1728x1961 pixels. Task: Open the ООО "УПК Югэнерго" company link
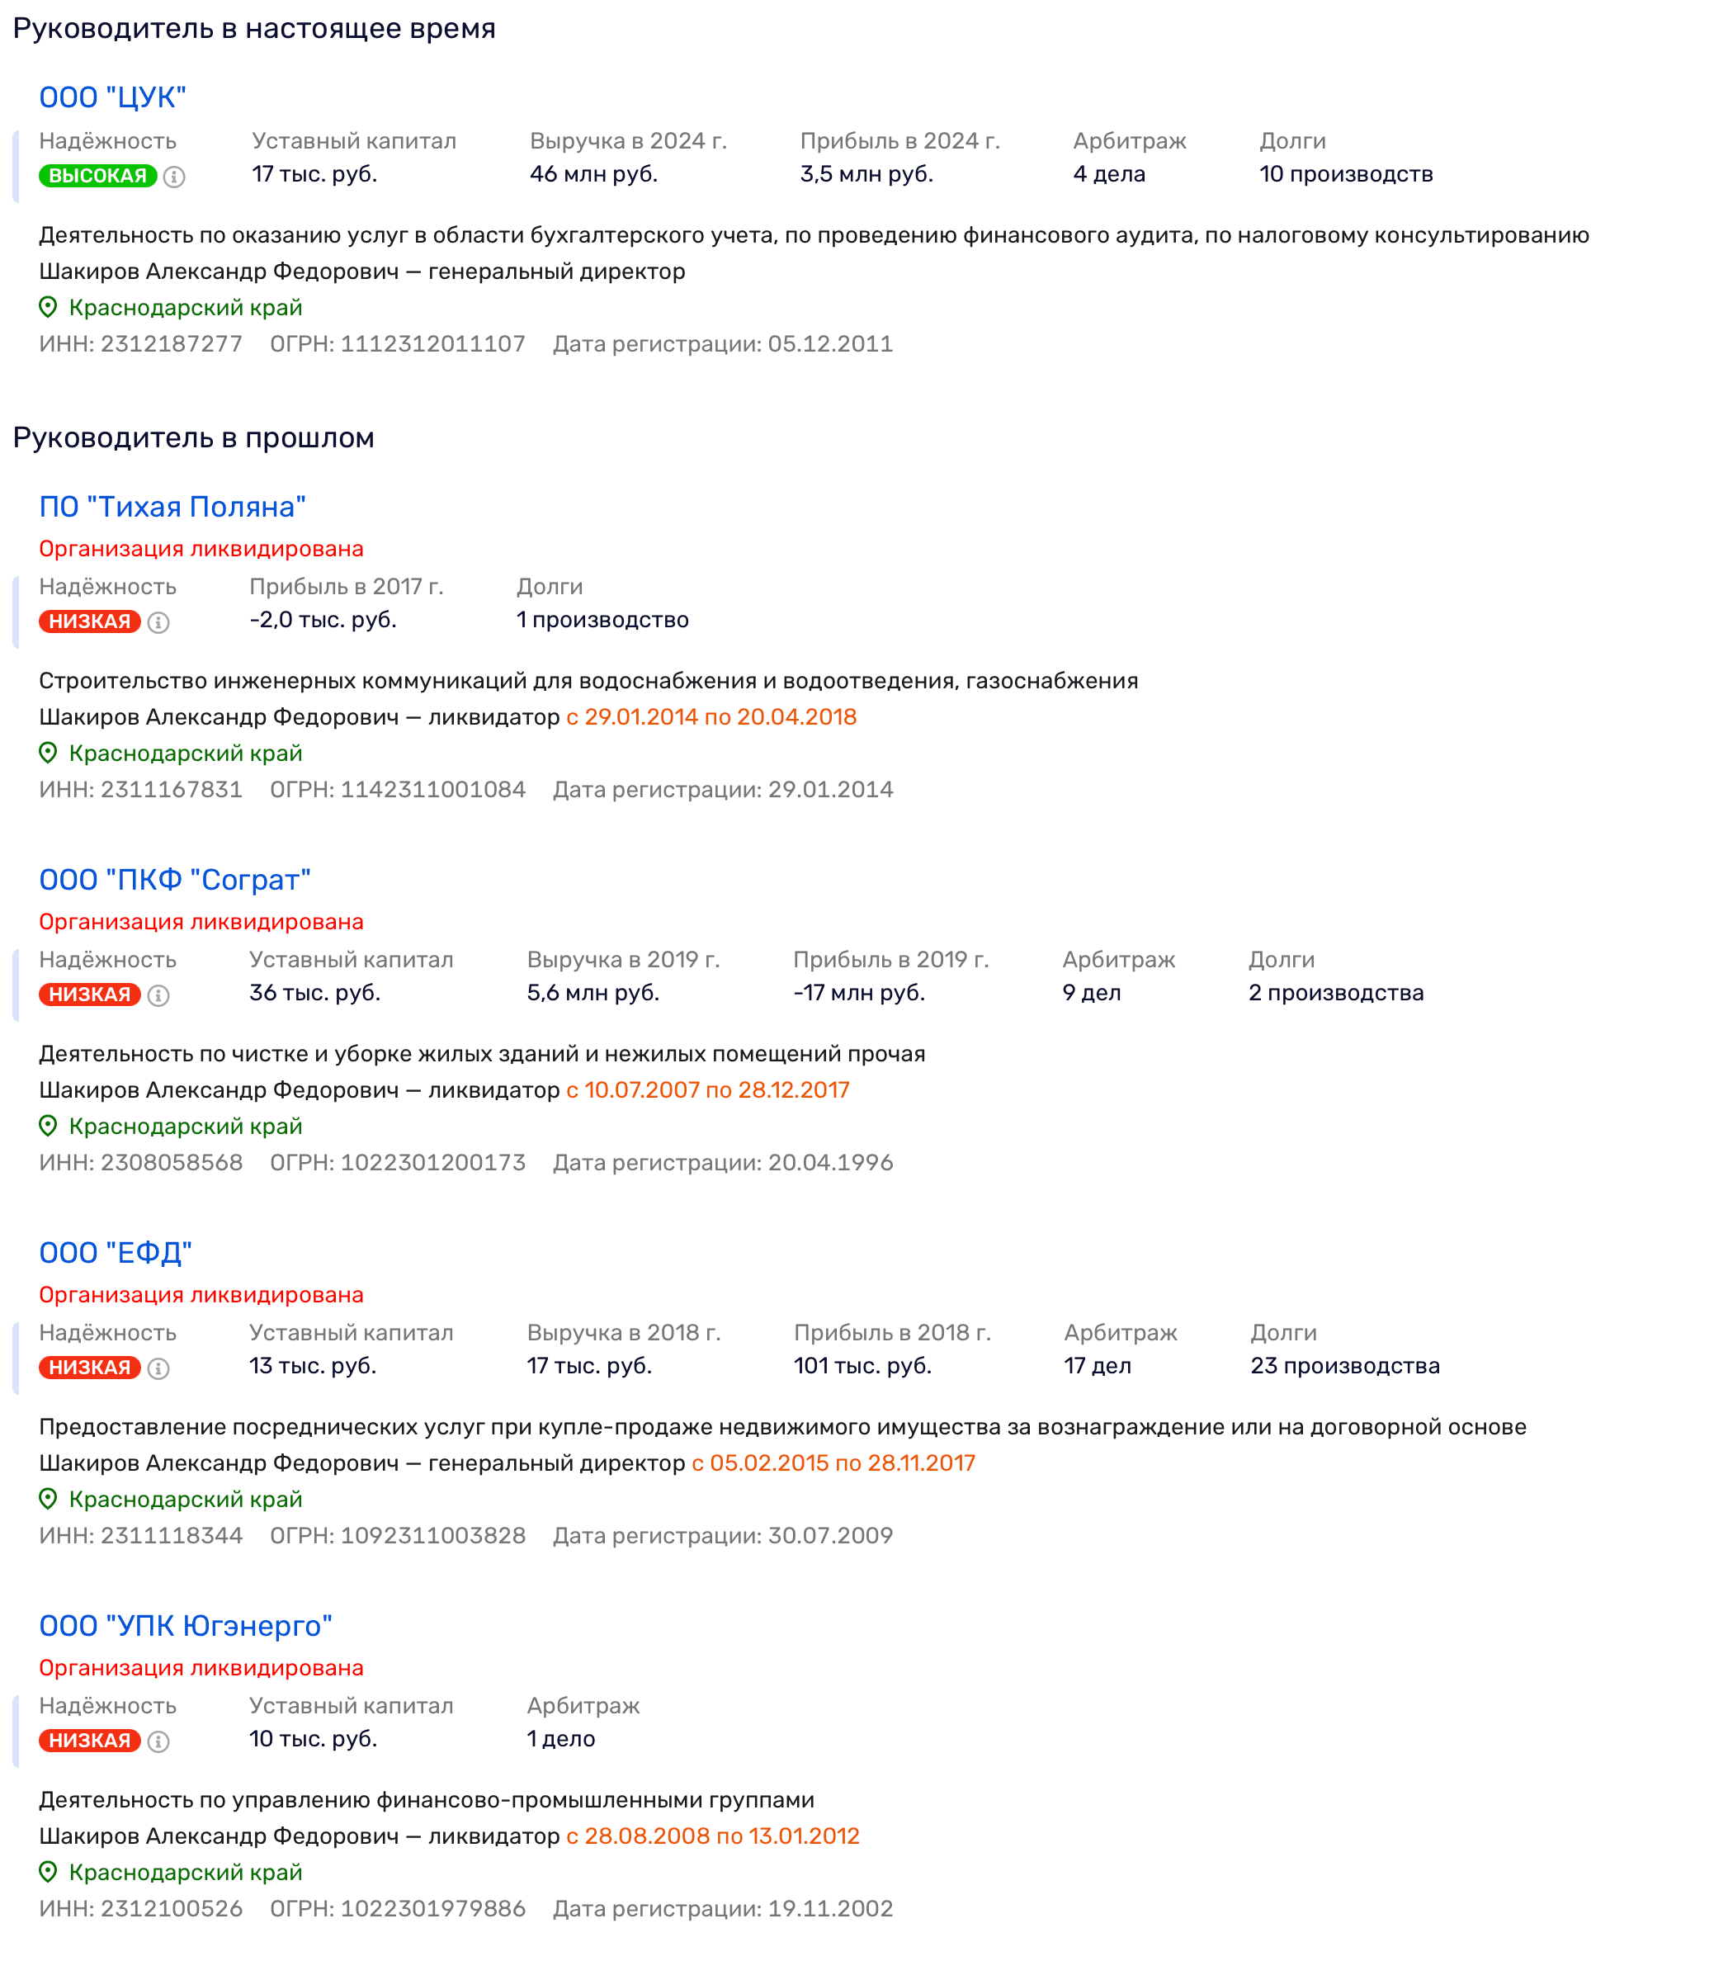185,1627
